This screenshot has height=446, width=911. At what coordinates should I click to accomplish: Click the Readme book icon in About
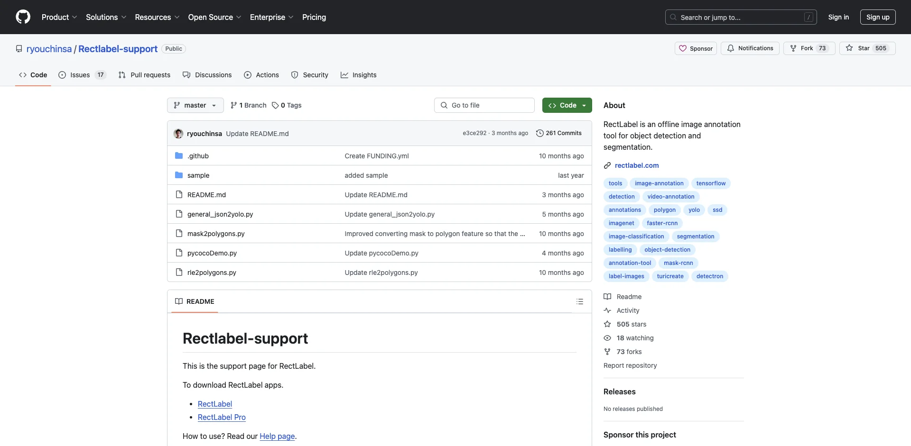pyautogui.click(x=607, y=297)
